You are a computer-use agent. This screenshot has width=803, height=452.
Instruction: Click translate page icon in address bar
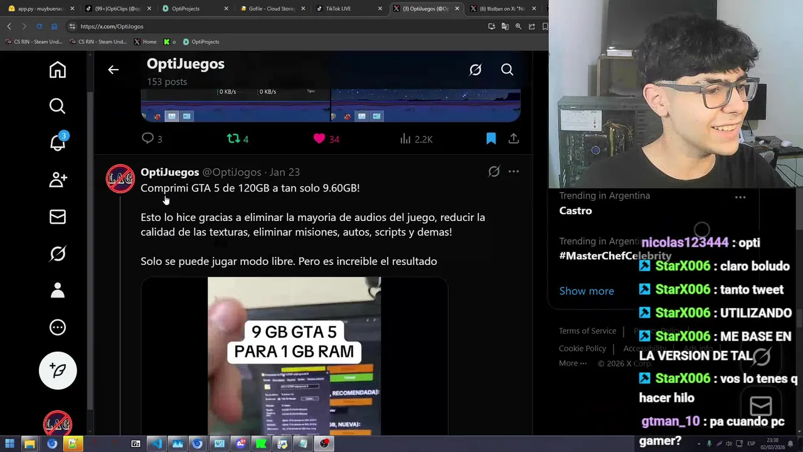505,26
